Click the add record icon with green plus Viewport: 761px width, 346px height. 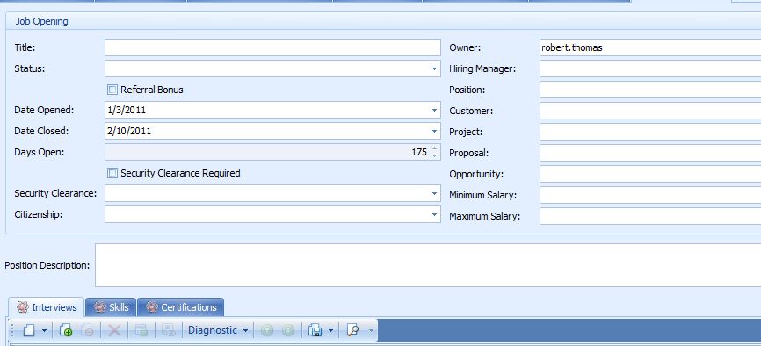(66, 330)
